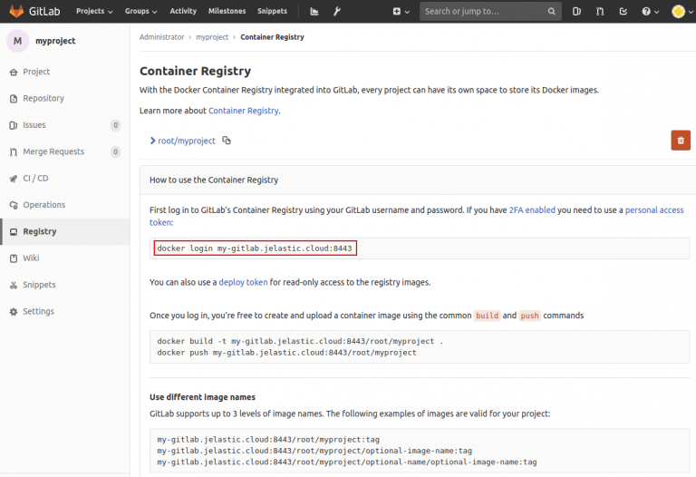Image resolution: width=696 pixels, height=477 pixels.
Task: Click Container Registry in the breadcrumb
Action: coord(272,37)
